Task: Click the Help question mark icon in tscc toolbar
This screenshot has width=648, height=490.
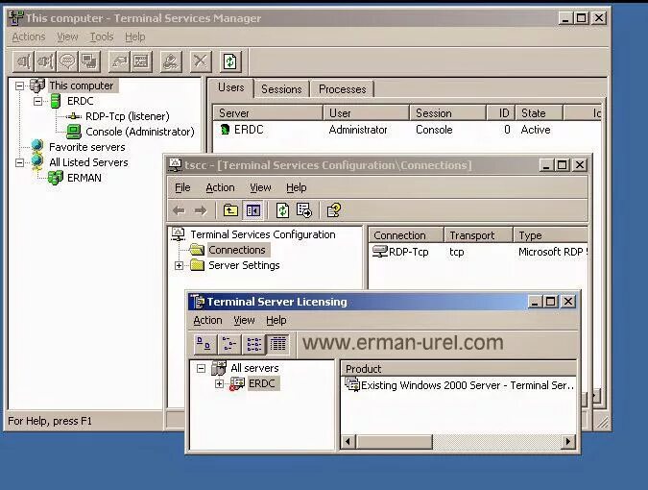Action: click(x=333, y=210)
